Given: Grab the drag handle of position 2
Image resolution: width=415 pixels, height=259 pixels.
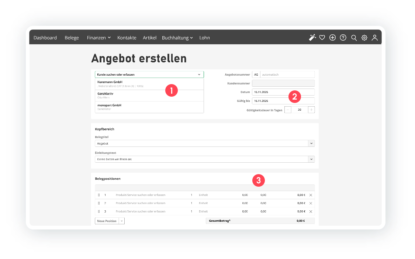Looking at the screenshot, I should point(99,203).
